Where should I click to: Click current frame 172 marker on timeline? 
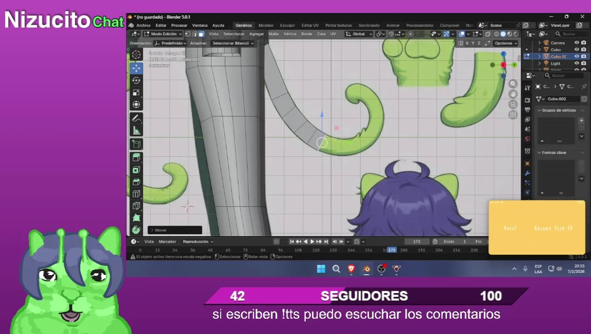point(392,250)
